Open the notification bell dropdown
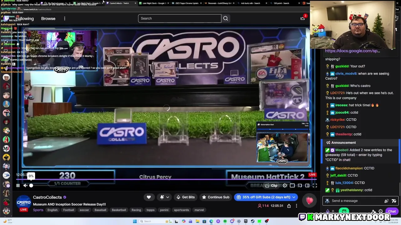The image size is (401, 225). (165, 197)
